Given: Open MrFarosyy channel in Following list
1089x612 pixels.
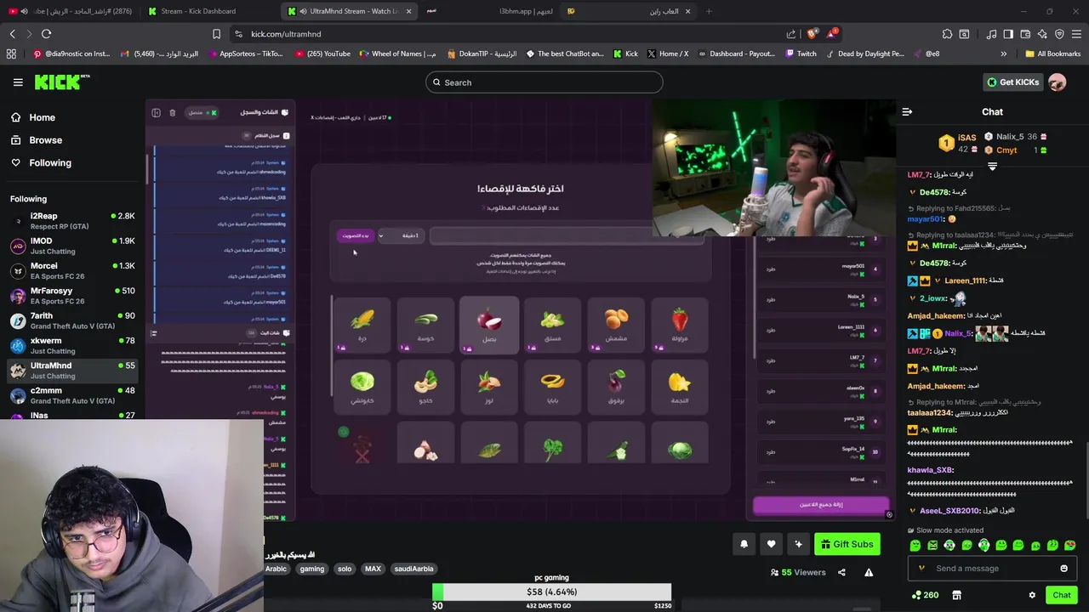Looking at the screenshot, I should tap(72, 296).
